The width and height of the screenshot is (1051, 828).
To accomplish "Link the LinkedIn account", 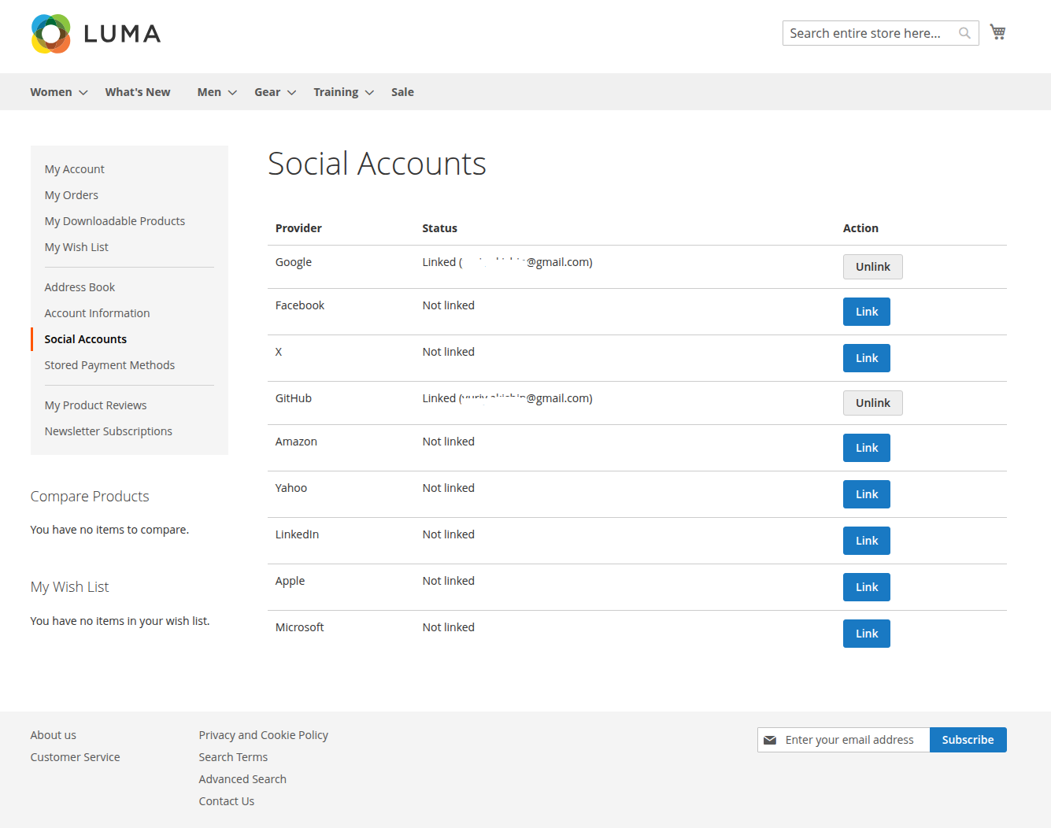I will (867, 541).
